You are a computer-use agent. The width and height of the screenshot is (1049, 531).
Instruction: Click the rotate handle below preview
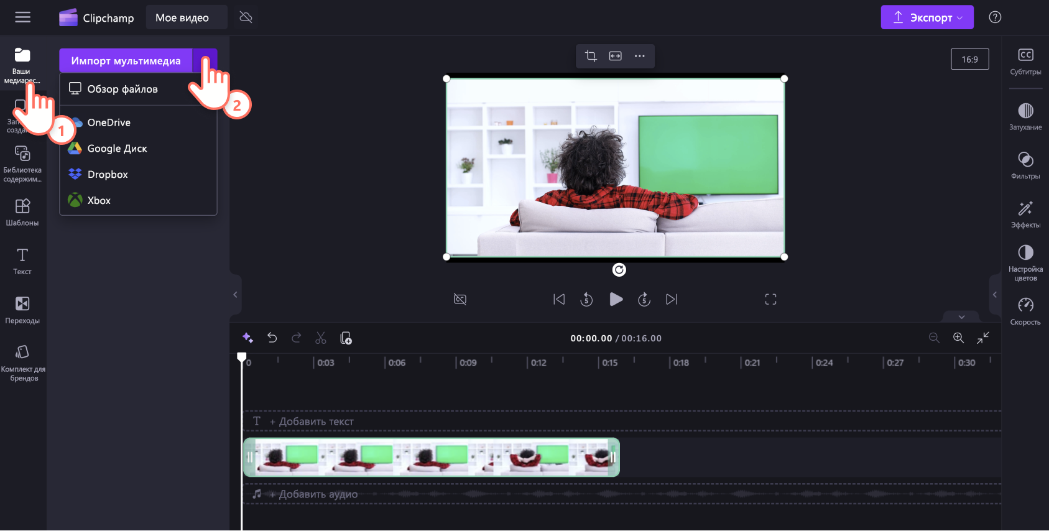[619, 269]
